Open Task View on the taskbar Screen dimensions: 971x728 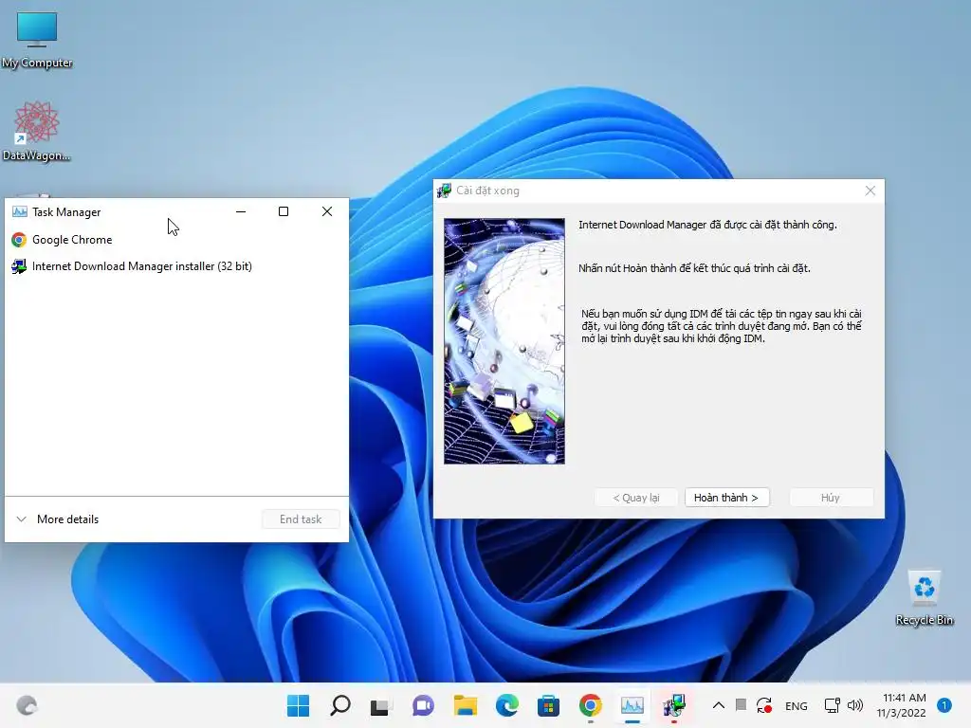[x=380, y=705]
